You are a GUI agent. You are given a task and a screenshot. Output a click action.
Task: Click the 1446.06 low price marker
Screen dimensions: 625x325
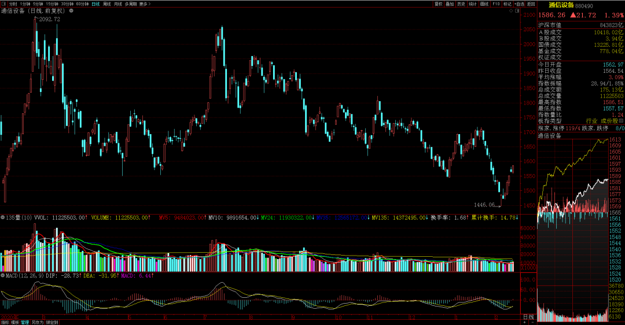click(484, 205)
